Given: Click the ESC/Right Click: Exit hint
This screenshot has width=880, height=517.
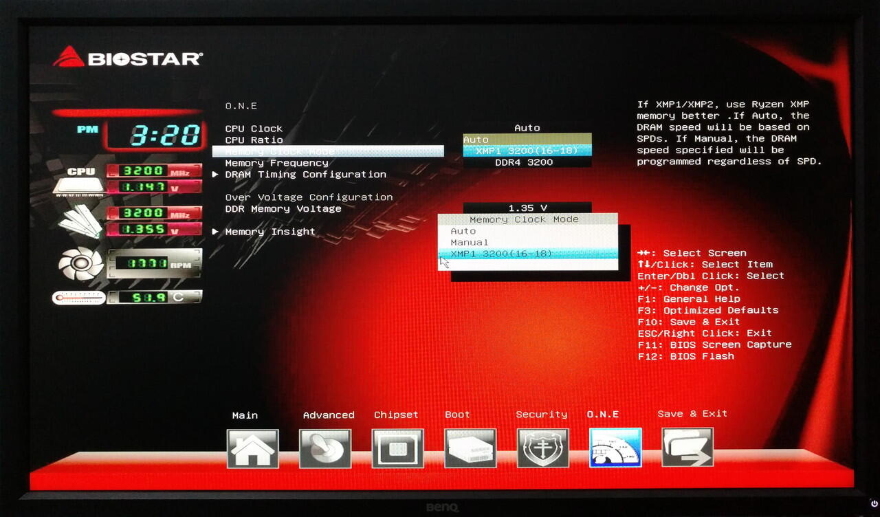Looking at the screenshot, I should tap(705, 333).
